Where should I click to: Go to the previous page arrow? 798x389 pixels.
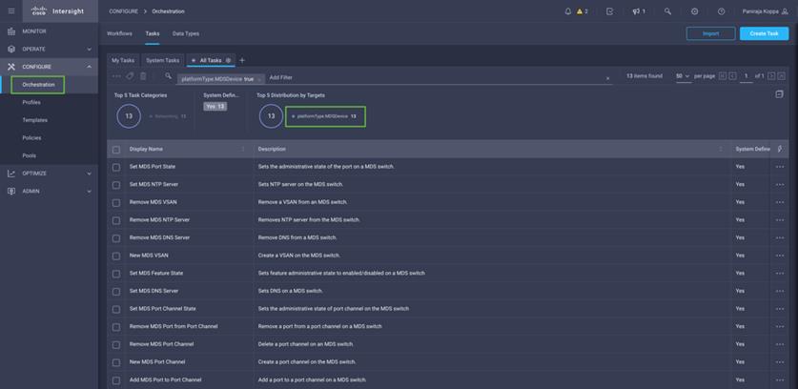click(732, 76)
